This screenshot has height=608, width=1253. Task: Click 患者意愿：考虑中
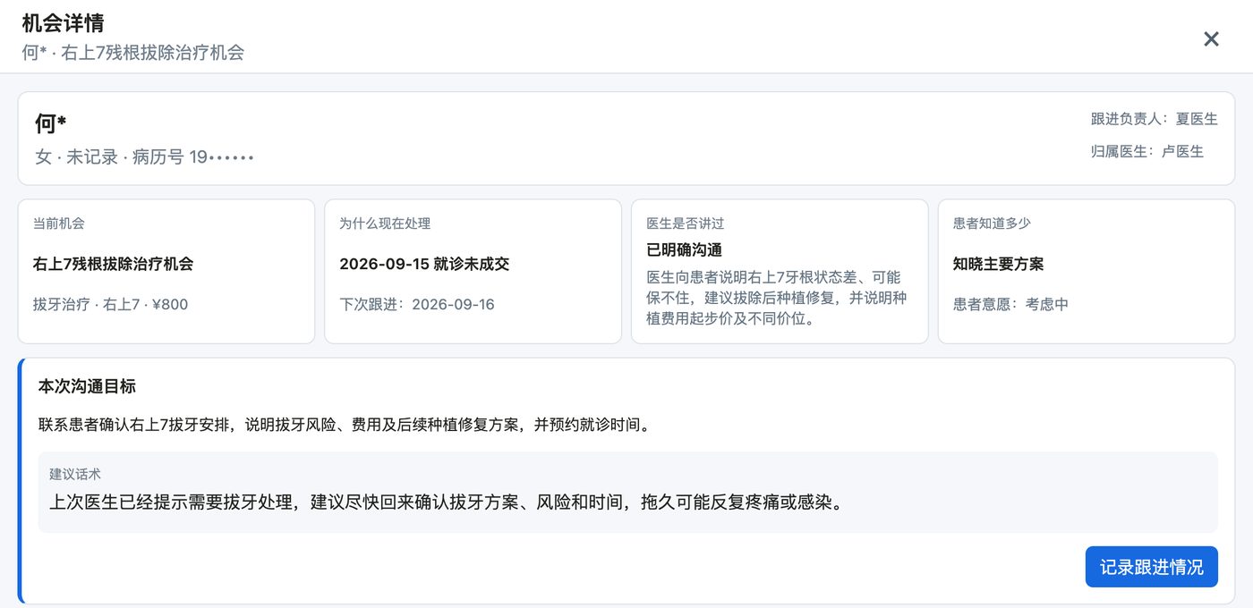pos(1010,304)
